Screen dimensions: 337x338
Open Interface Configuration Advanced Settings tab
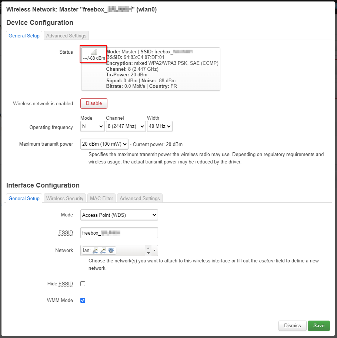(140, 198)
